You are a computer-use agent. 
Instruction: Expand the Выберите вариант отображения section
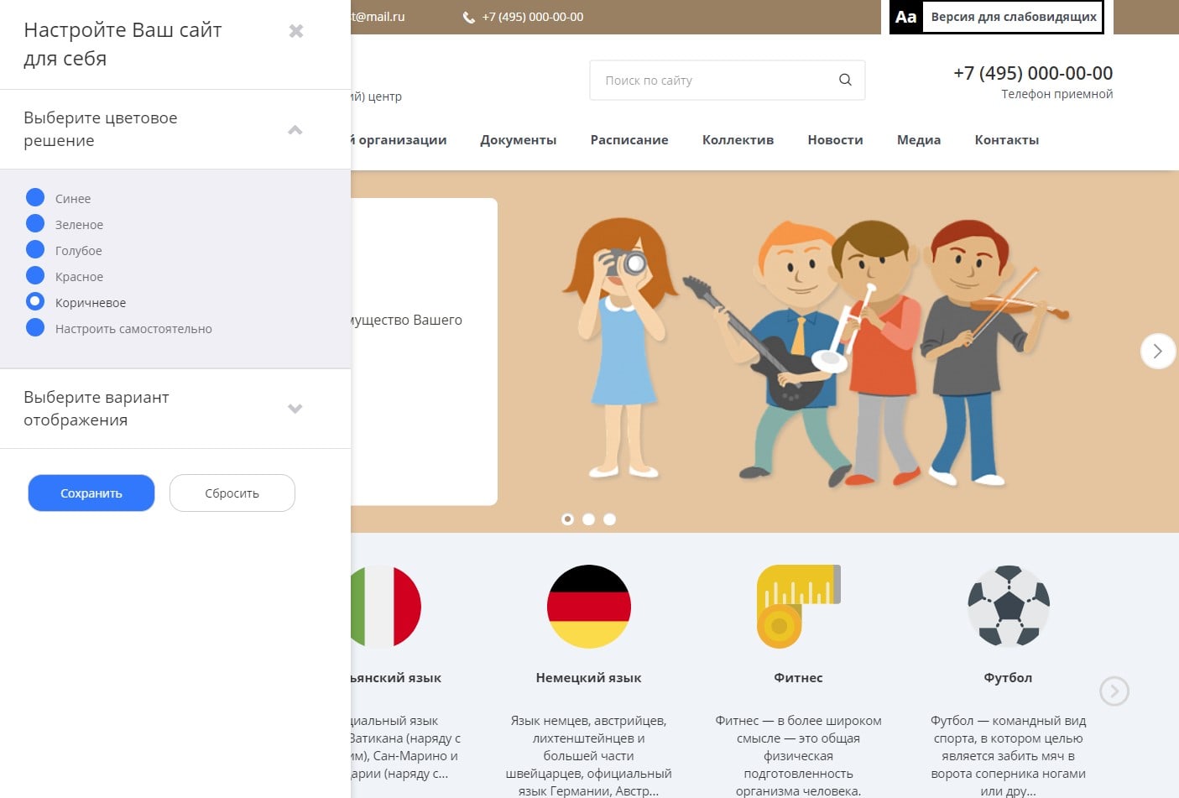pyautogui.click(x=295, y=409)
